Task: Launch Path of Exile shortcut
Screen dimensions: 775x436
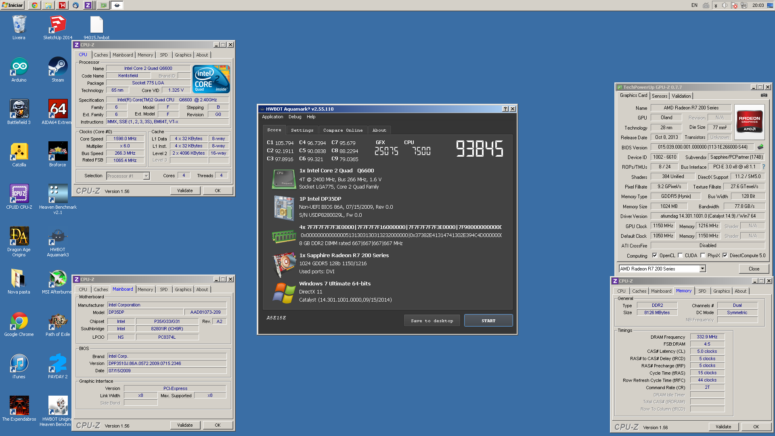Action: [x=58, y=324]
